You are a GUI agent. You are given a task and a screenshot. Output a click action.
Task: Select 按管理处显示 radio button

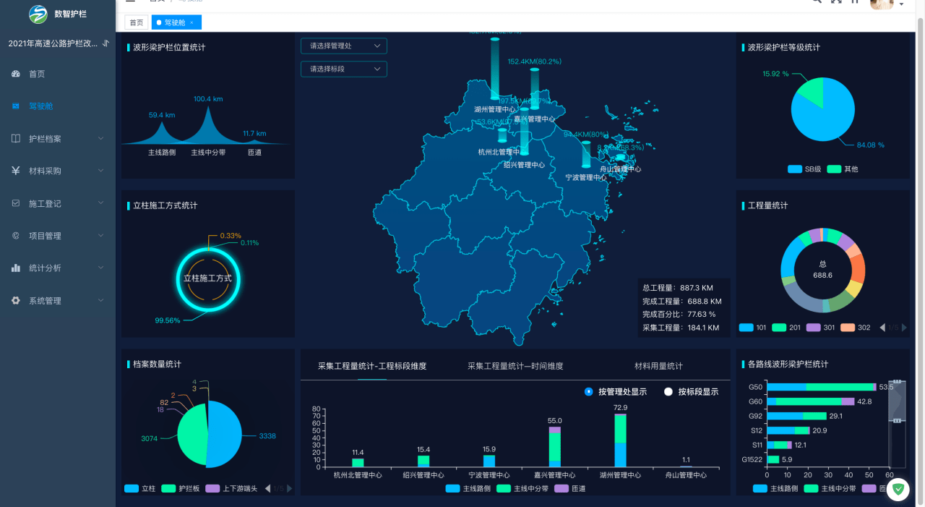tap(589, 392)
